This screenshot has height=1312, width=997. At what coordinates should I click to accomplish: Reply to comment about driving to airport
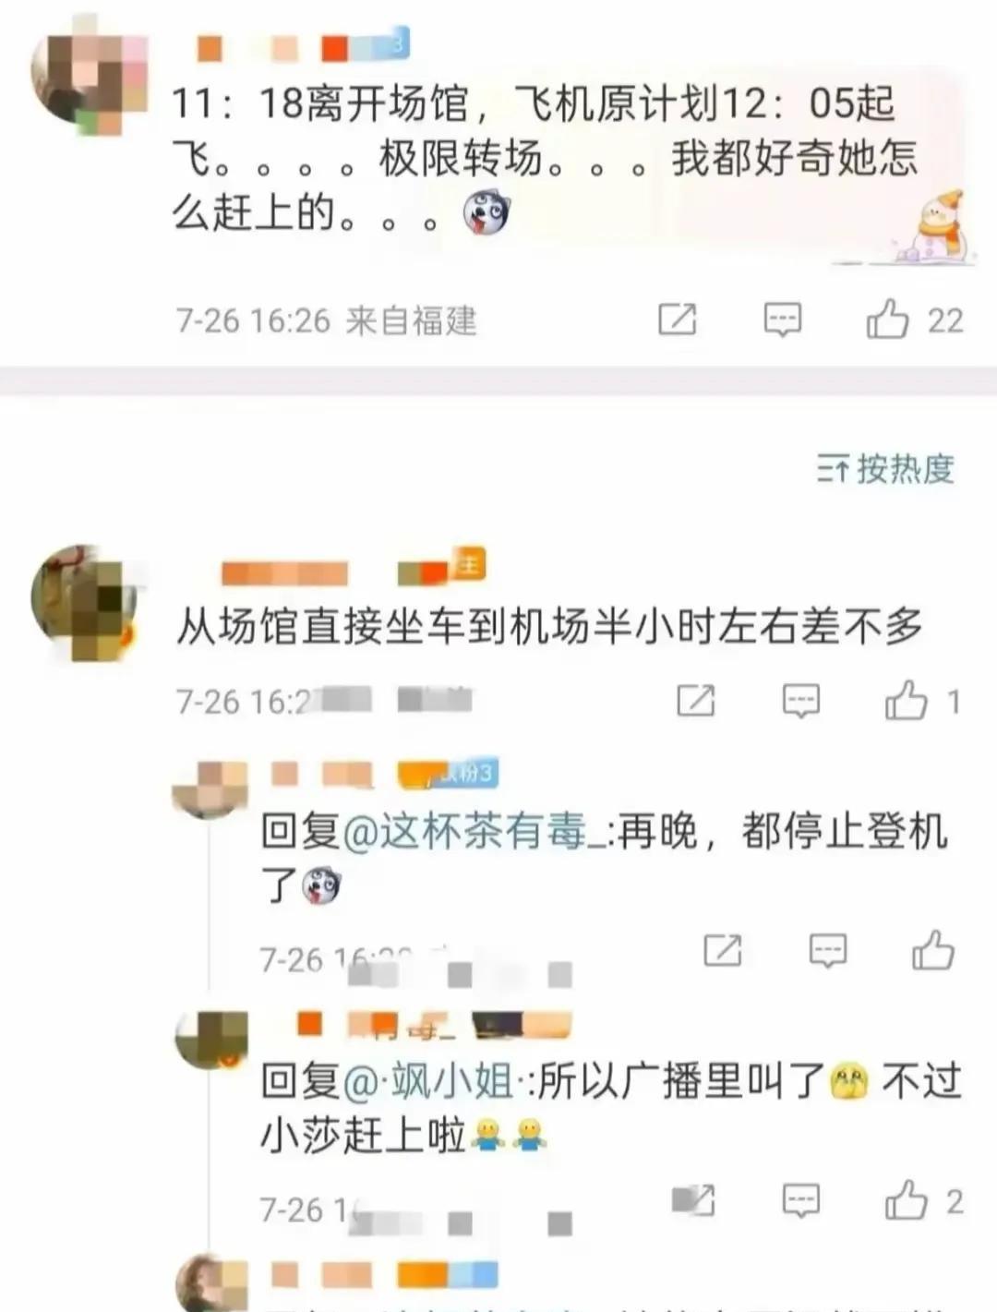800,701
